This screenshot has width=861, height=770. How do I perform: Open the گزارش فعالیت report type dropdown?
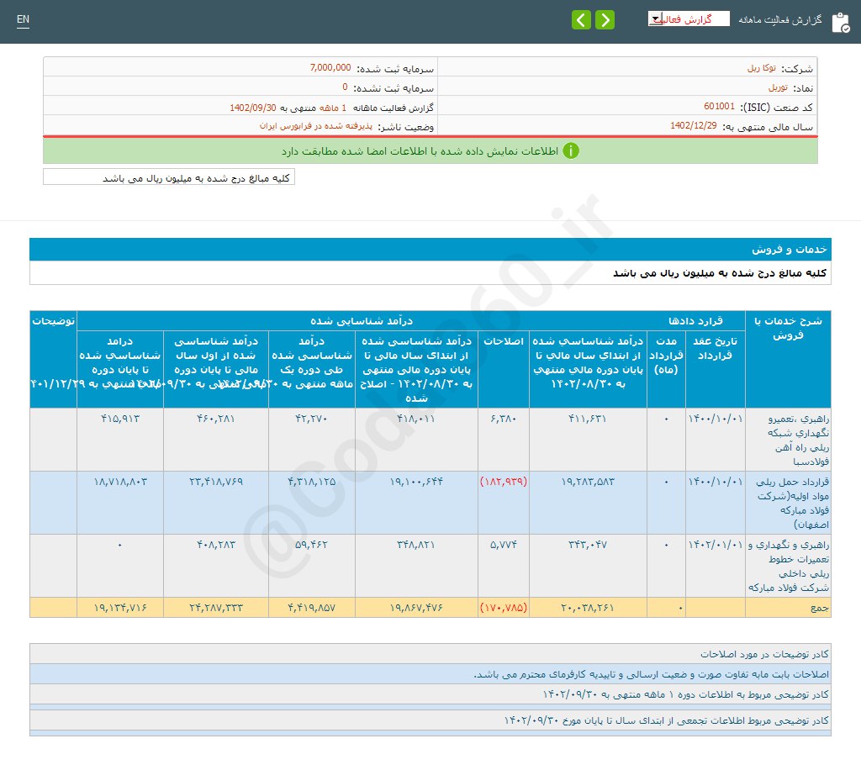(688, 18)
